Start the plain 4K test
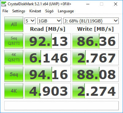 14,91
